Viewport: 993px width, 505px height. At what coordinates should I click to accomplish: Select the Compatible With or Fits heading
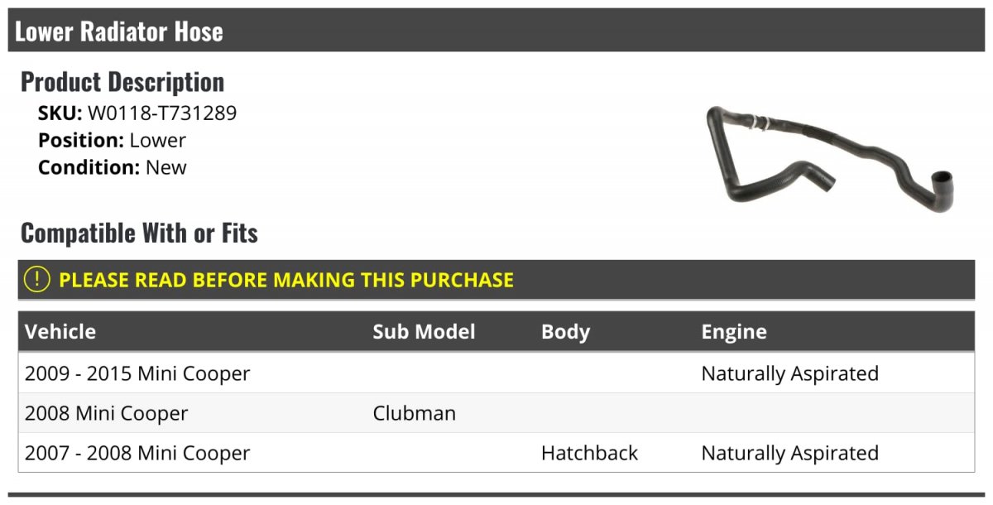[x=139, y=233]
